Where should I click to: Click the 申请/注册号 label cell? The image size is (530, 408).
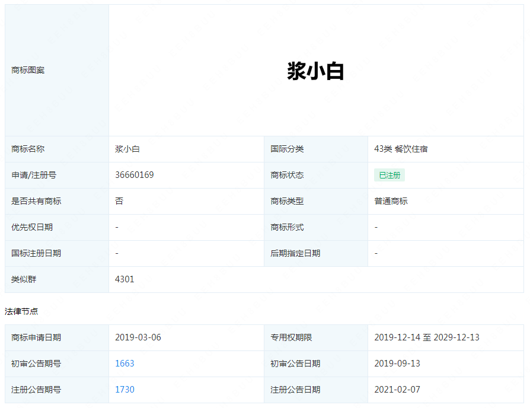(57, 175)
